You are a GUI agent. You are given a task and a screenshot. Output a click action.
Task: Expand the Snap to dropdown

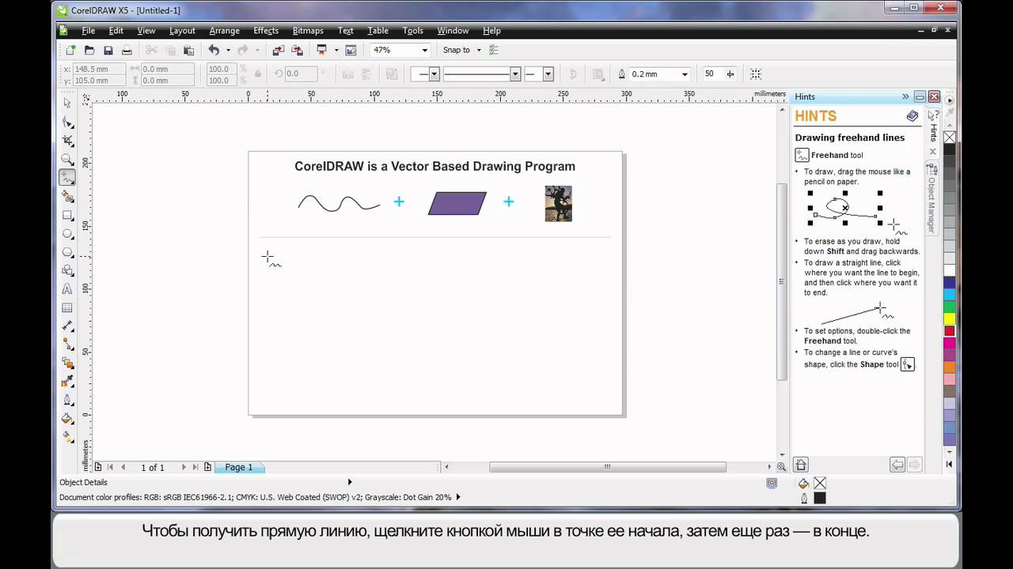click(x=478, y=50)
